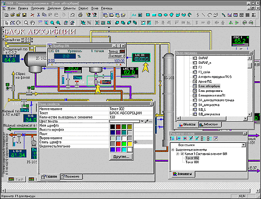261x199 pixels.
Task: Click the Move layer up icon in layer editor
Action: tap(172, 139)
